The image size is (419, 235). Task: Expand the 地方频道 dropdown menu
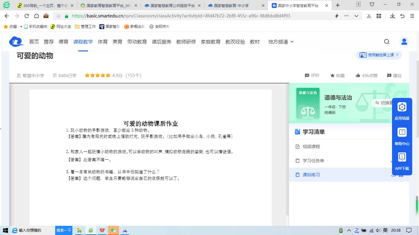281,42
